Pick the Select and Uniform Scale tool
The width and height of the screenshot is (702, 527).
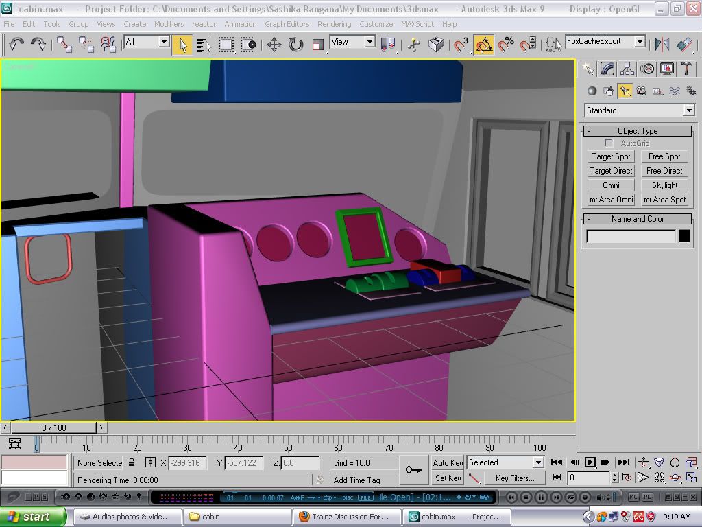coord(318,45)
